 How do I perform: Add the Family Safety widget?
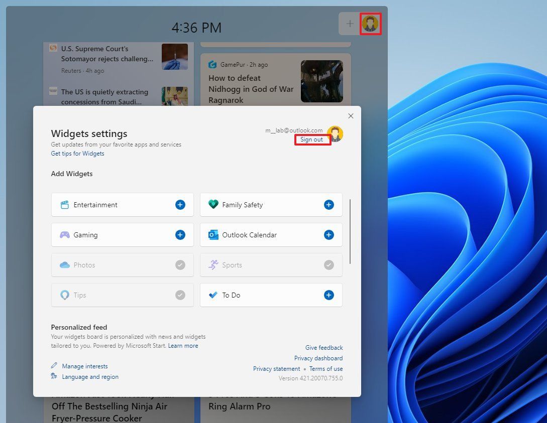point(329,205)
